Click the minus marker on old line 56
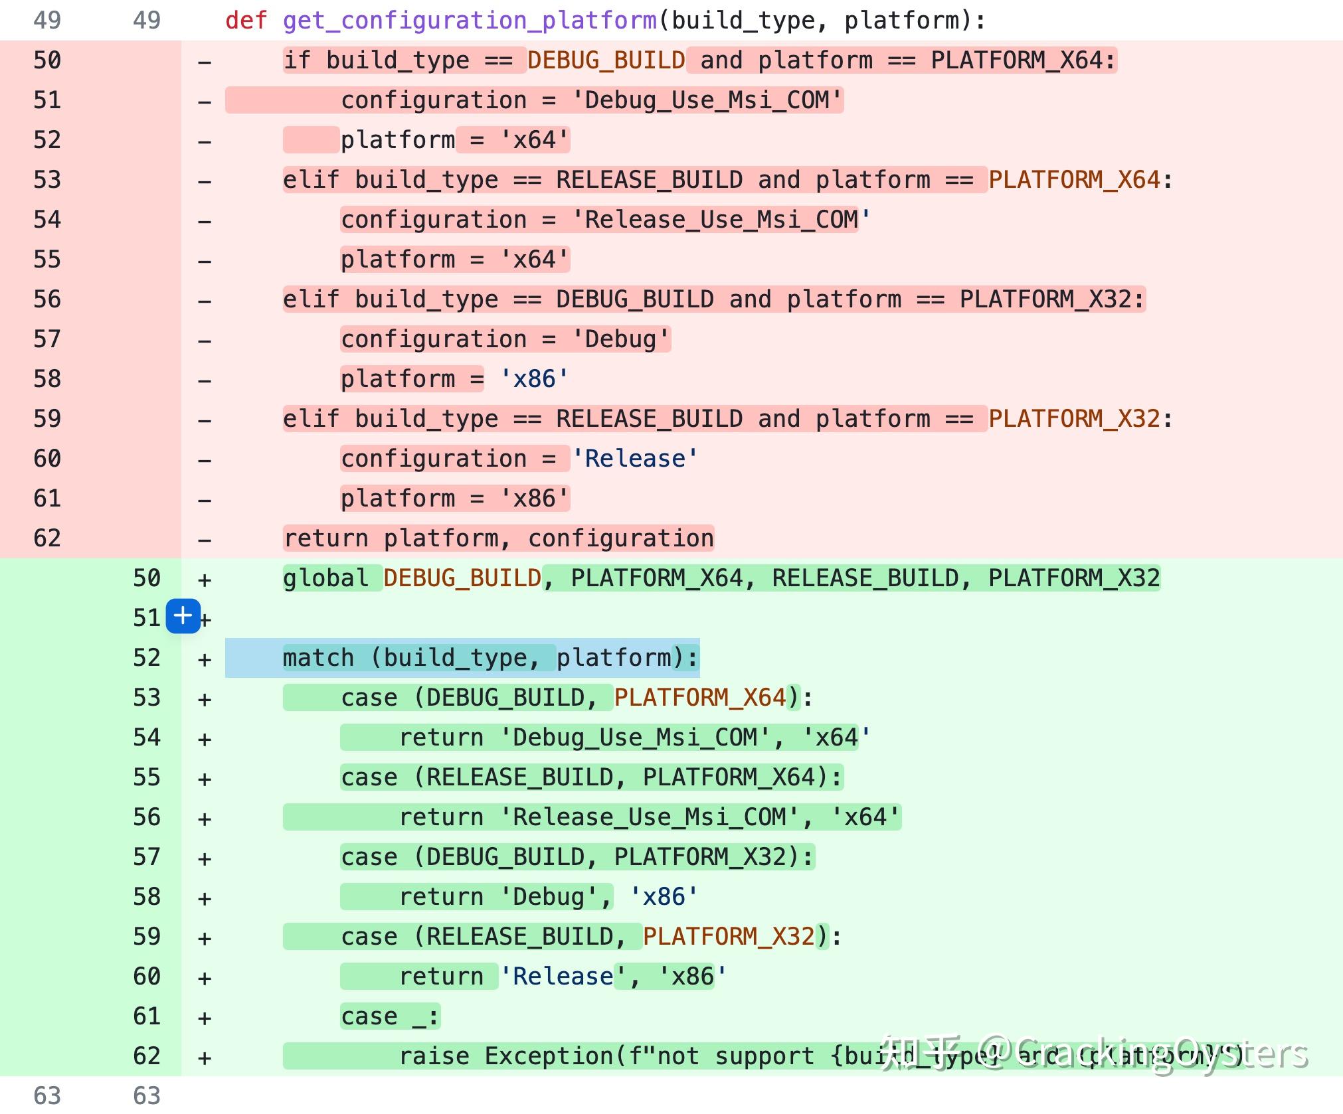This screenshot has width=1343, height=1114. [205, 301]
